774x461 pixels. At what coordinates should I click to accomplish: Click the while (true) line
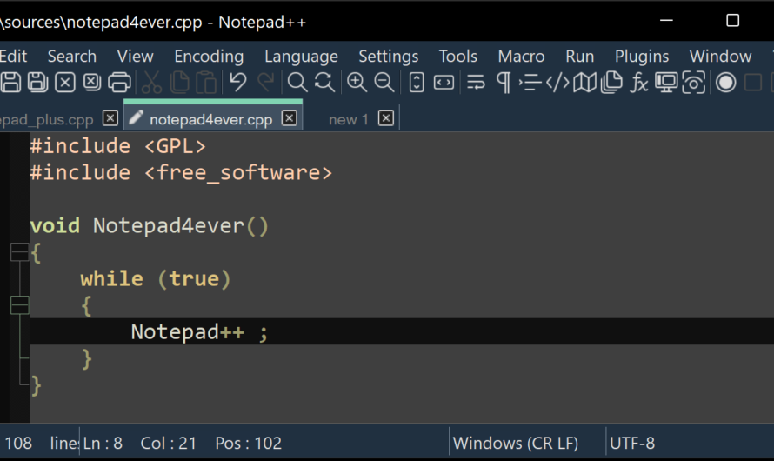pos(156,279)
